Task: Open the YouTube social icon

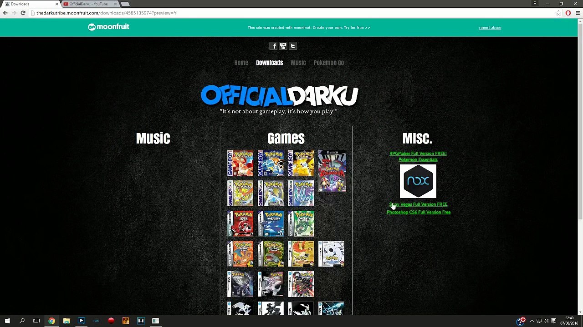Action: (283, 46)
